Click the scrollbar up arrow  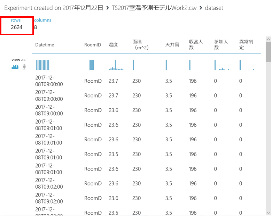tap(269, 39)
